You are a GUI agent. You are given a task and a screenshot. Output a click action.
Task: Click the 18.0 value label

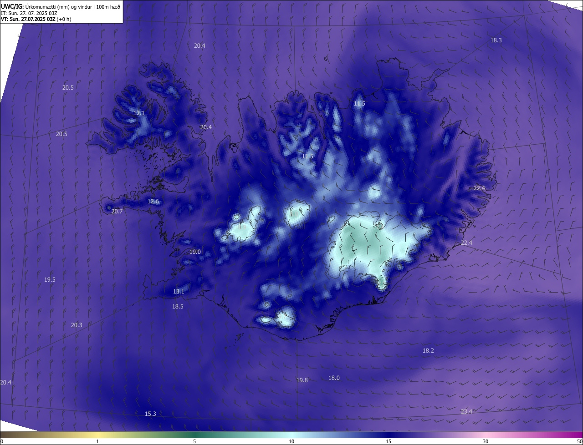click(x=334, y=378)
